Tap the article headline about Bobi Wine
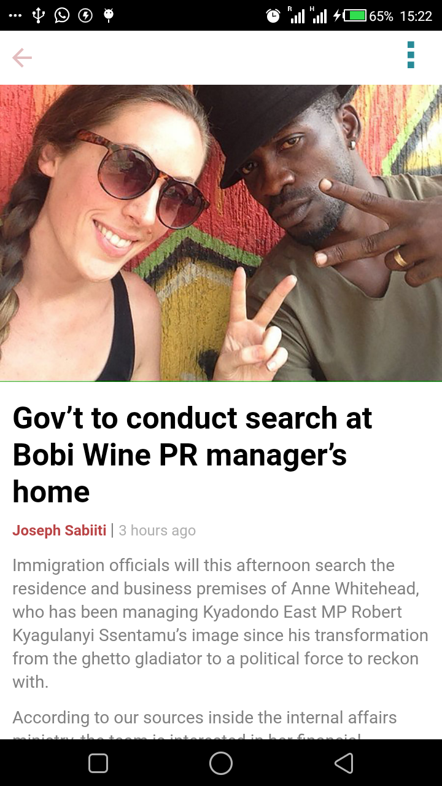 pos(192,455)
